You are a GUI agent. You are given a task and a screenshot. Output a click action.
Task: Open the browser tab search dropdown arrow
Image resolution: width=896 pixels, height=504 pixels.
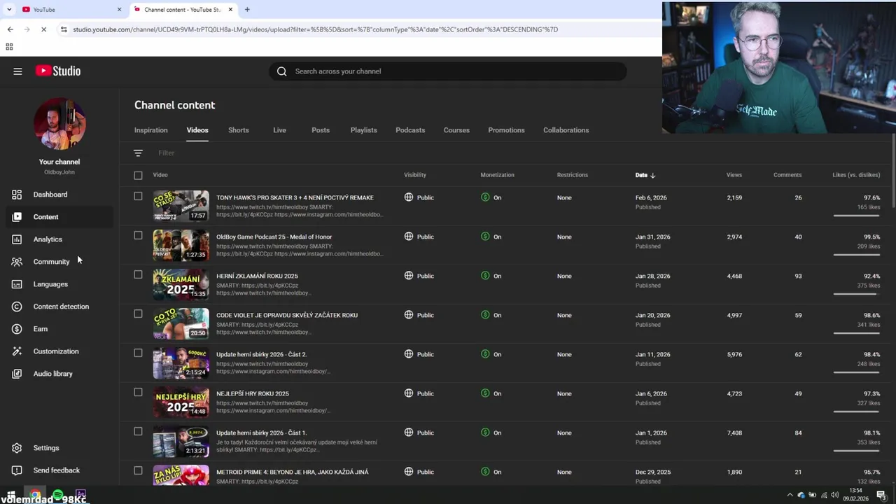[x=9, y=10]
